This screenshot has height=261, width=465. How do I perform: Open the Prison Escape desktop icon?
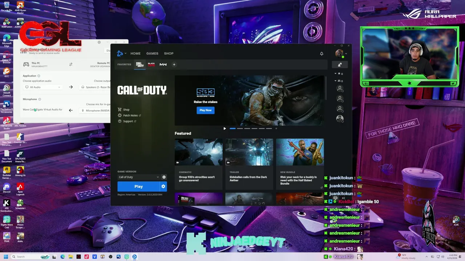[20, 222]
